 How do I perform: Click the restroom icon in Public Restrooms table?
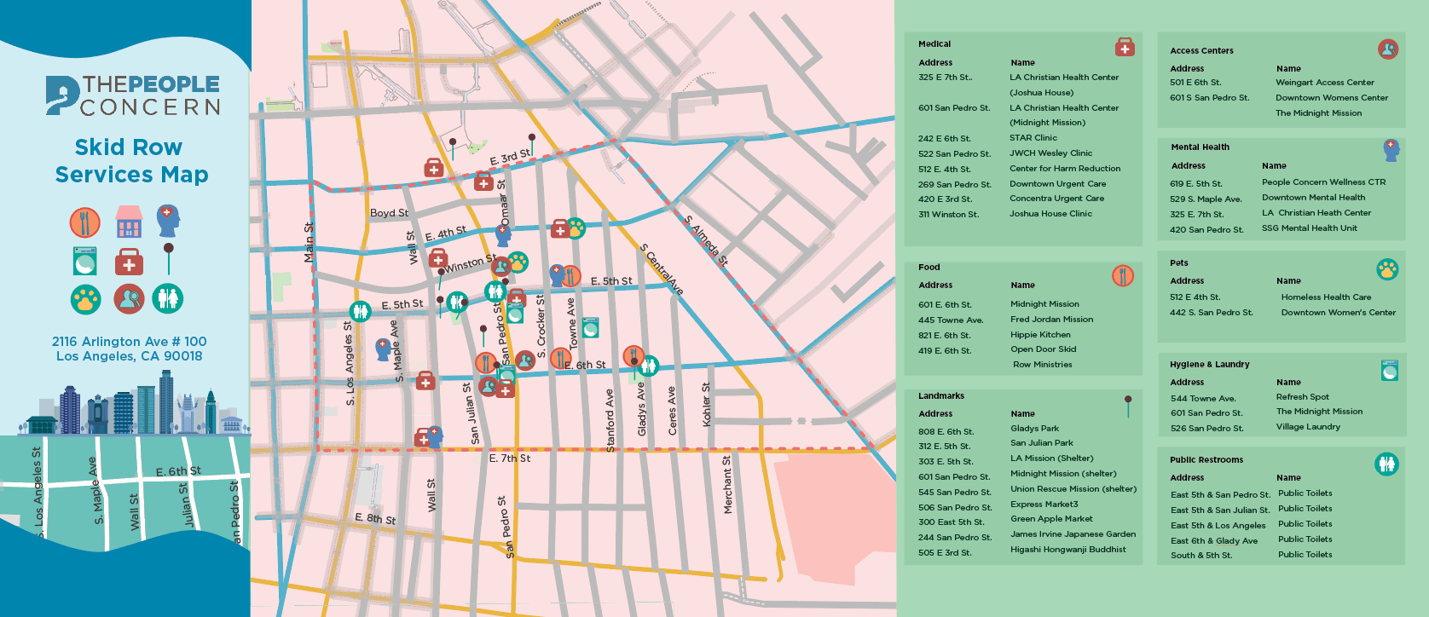1386,464
